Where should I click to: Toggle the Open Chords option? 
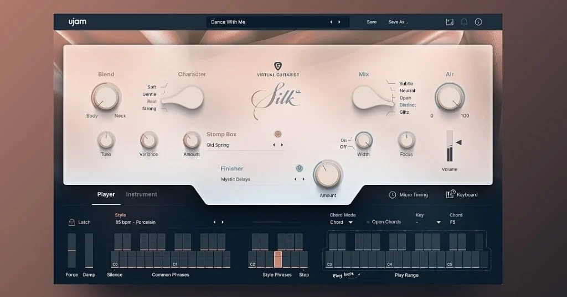pyautogui.click(x=384, y=222)
